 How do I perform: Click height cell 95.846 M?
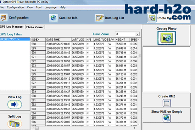coord(122,57)
